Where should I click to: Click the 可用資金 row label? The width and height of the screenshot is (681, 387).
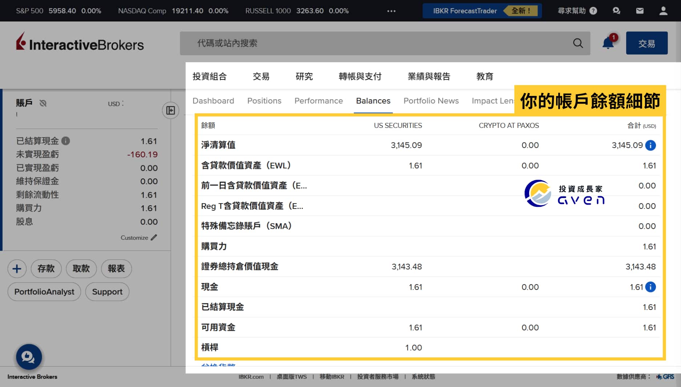click(218, 327)
